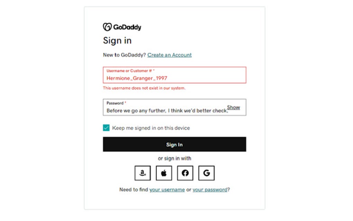Select the Google sign-in icon
The width and height of the screenshot is (353, 221).
206,173
